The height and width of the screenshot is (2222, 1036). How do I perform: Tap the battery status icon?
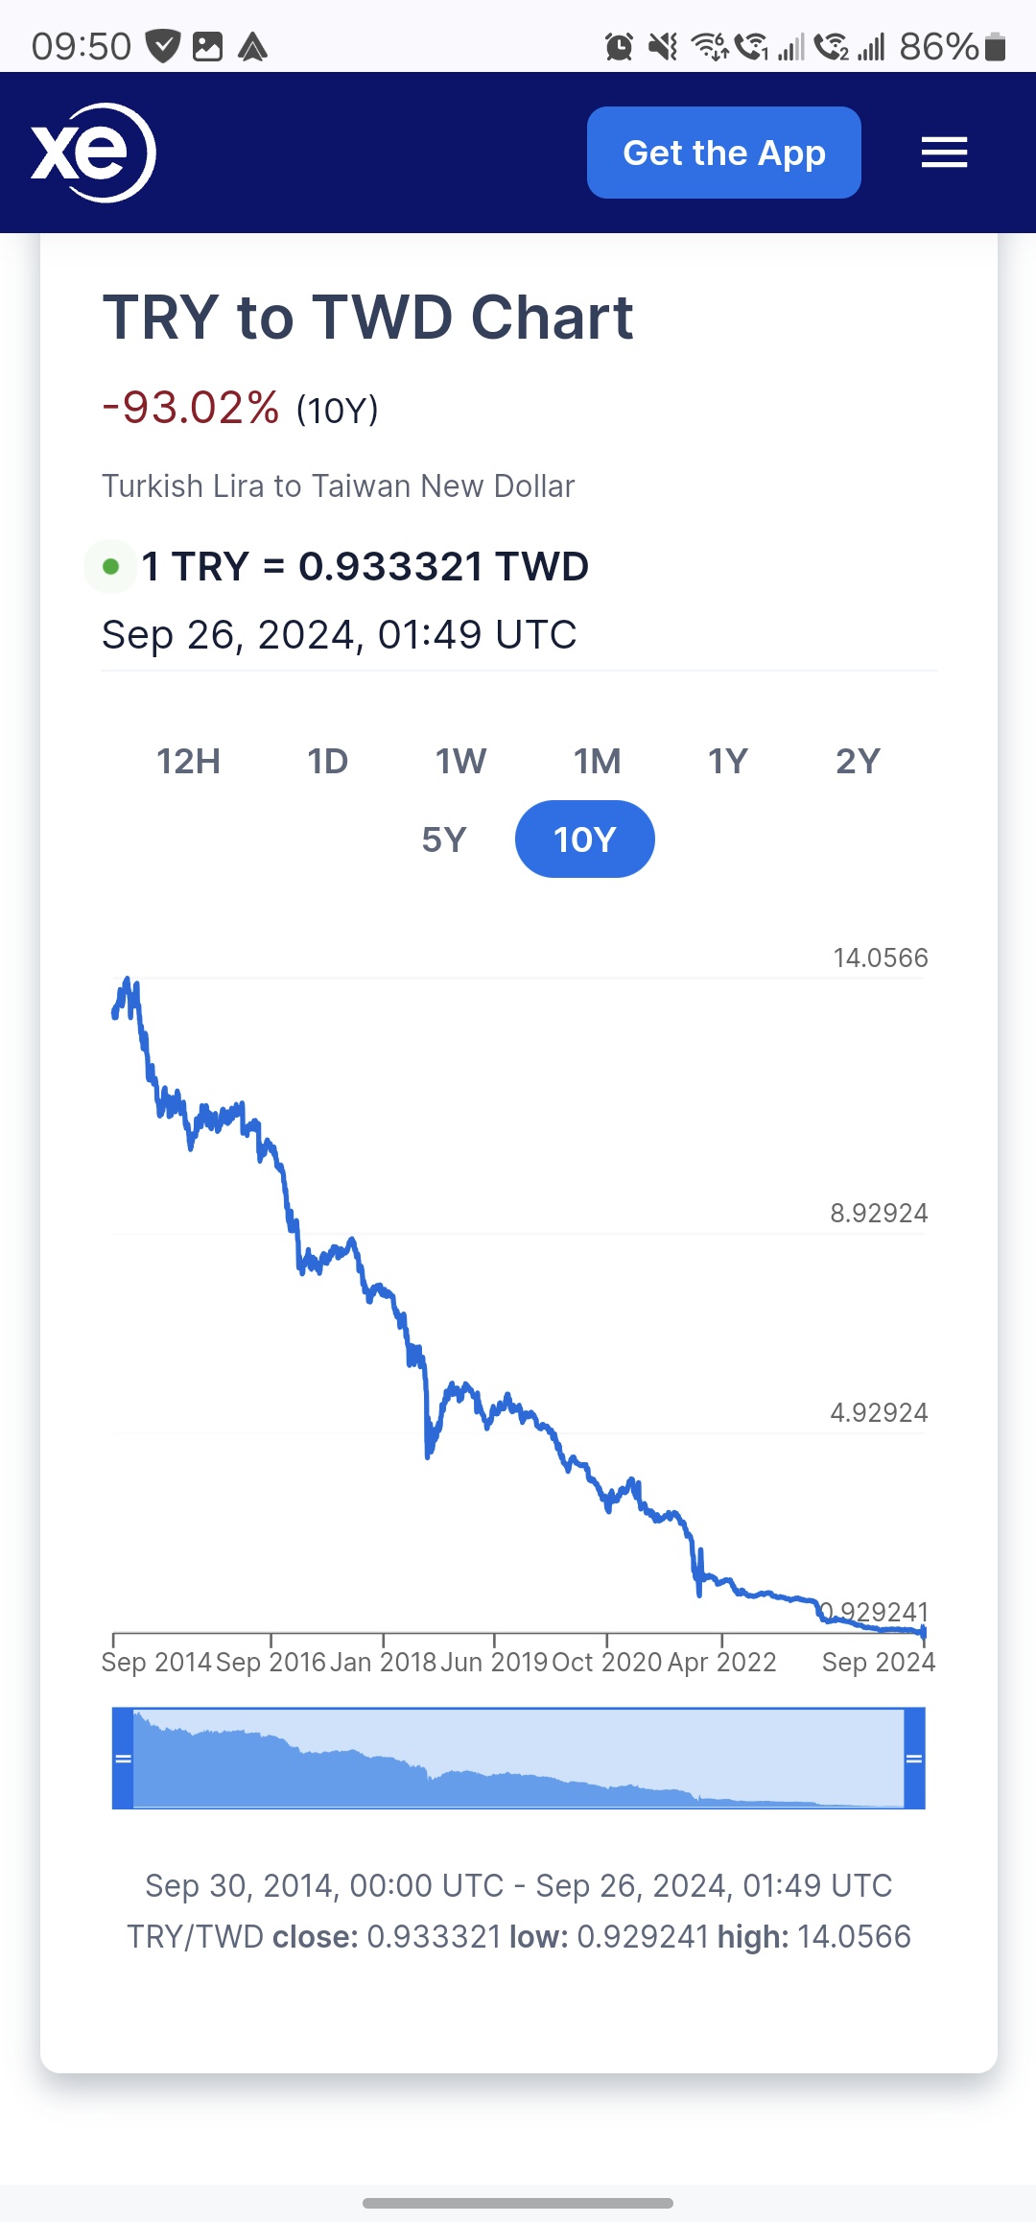click(996, 46)
